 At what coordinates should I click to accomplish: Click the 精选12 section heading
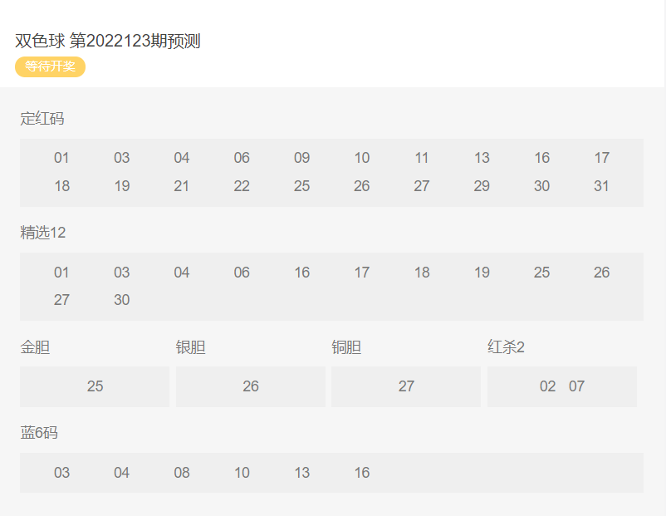[42, 233]
